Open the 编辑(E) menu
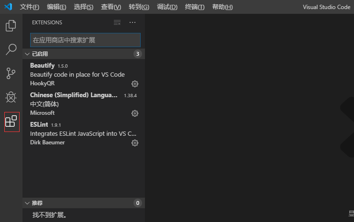 (x=56, y=7)
